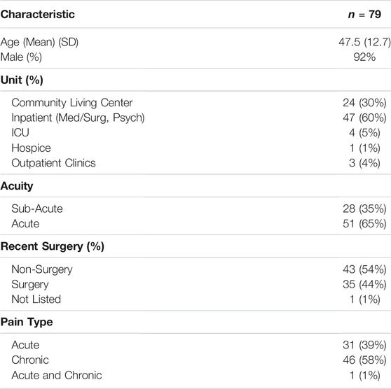The width and height of the screenshot is (391, 389).
Task: Click the Hospice row label
Action: point(31,148)
